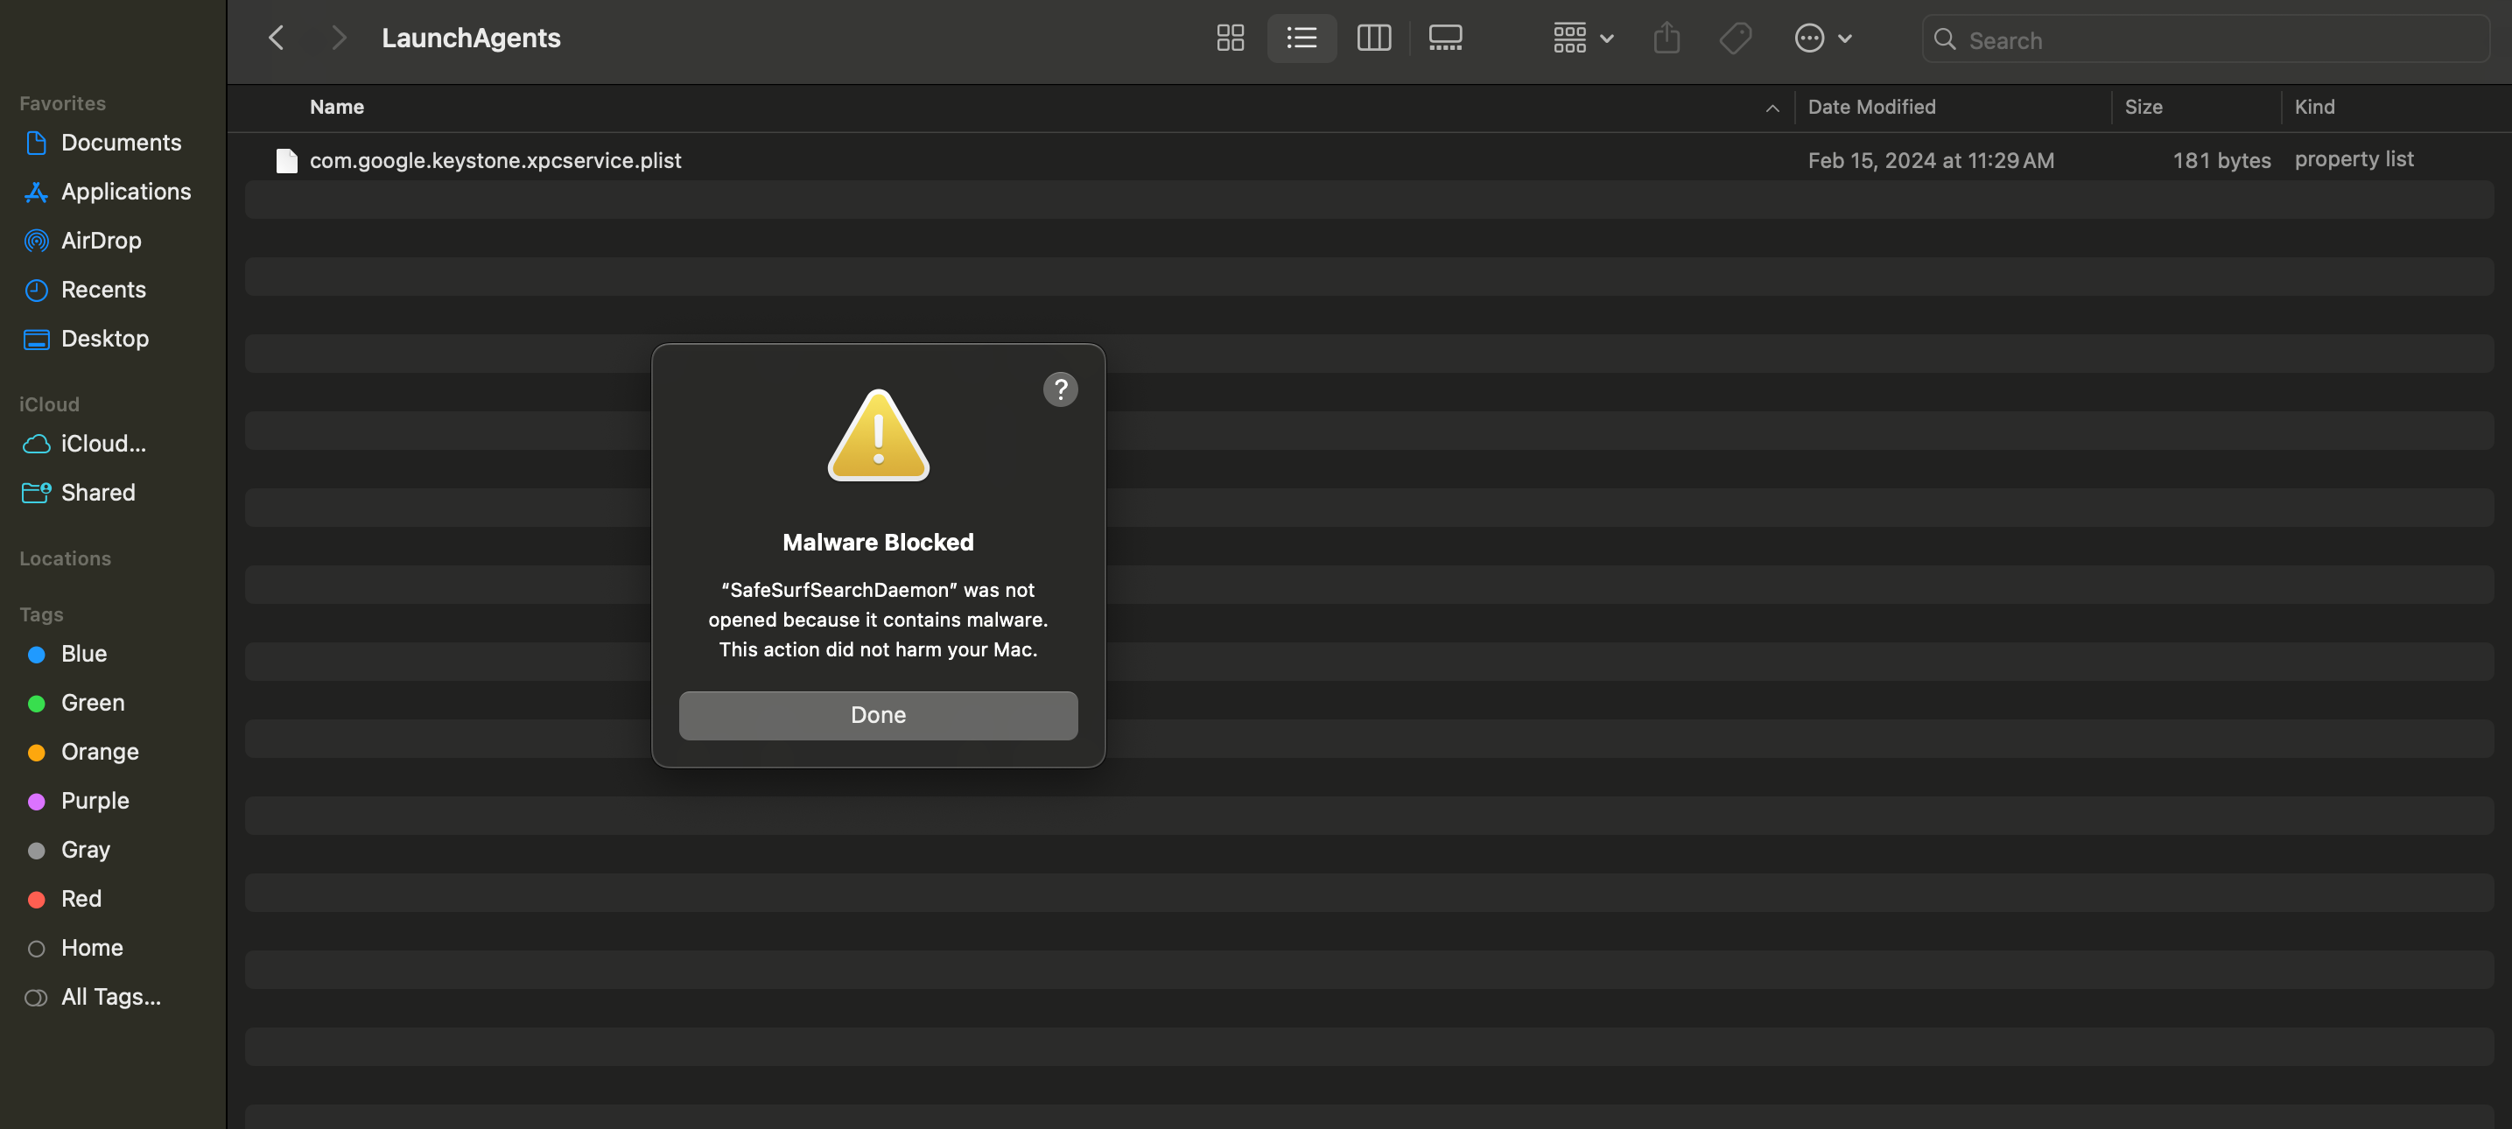Select com.google.keystone.xpcservice.plist file
Viewport: 2512px width, 1129px height.
(495, 160)
